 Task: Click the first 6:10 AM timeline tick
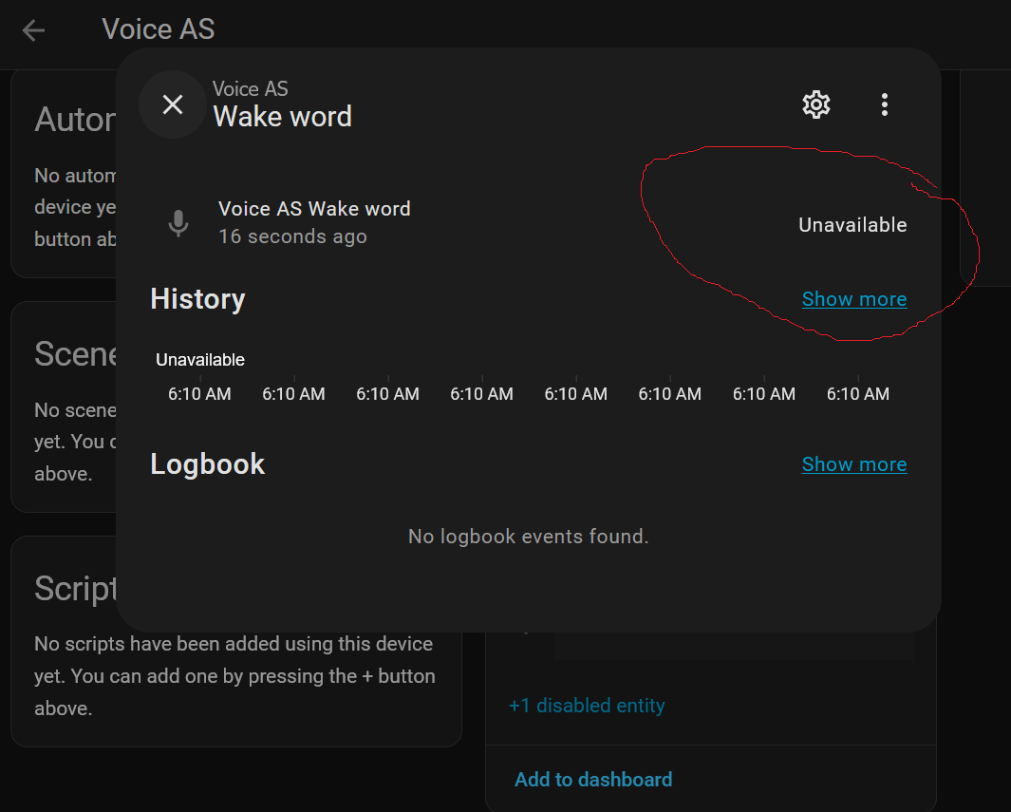point(199,394)
